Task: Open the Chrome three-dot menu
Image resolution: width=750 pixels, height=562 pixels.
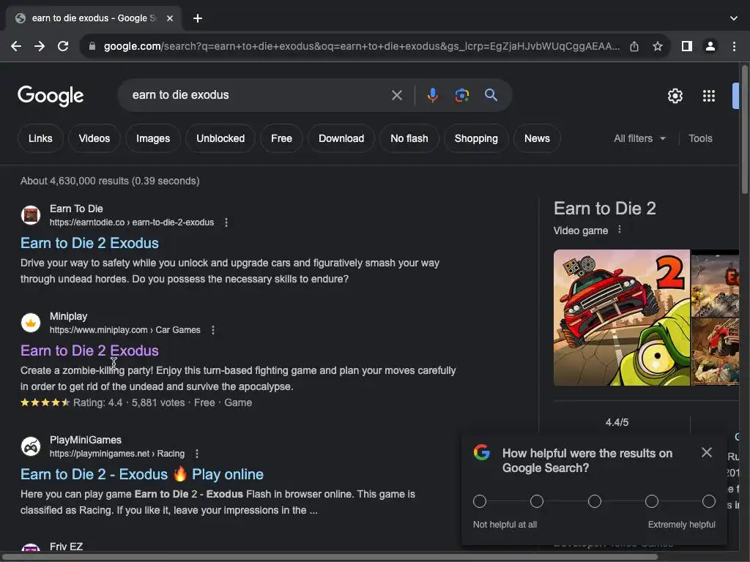Action: tap(734, 46)
